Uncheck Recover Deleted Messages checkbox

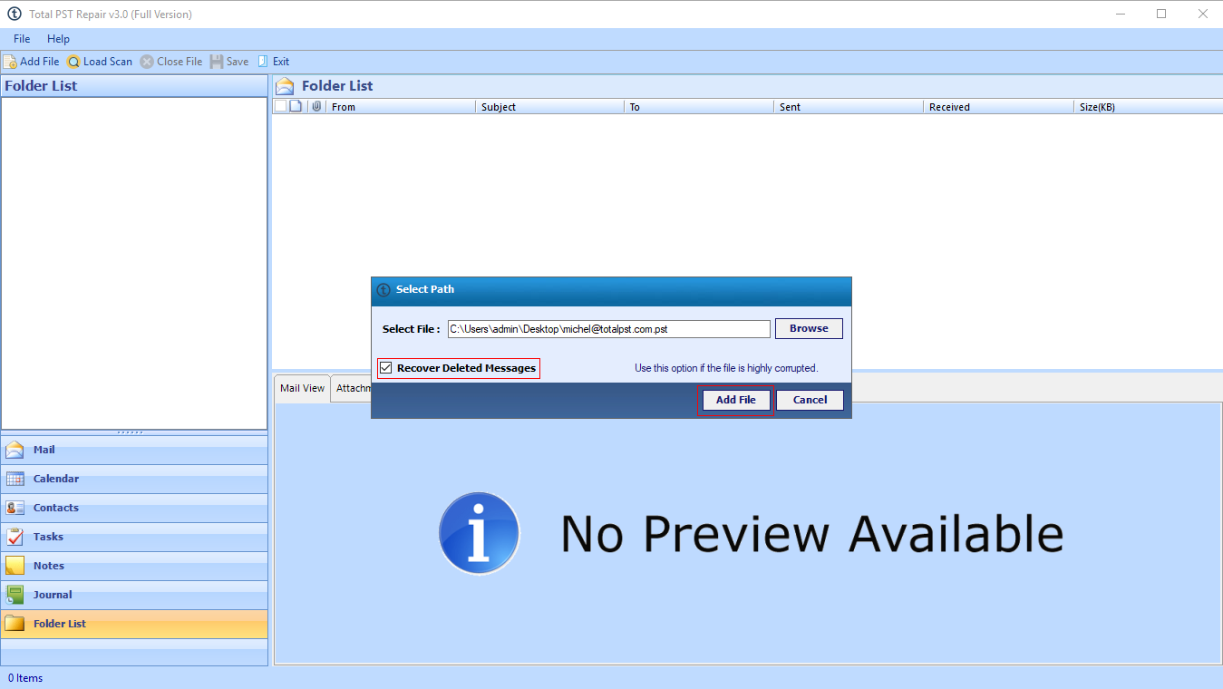pyautogui.click(x=386, y=368)
